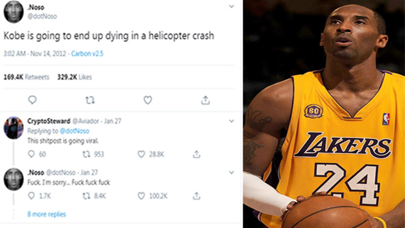Open the main tweet's options chevron
405x228 pixels.
[232, 6]
